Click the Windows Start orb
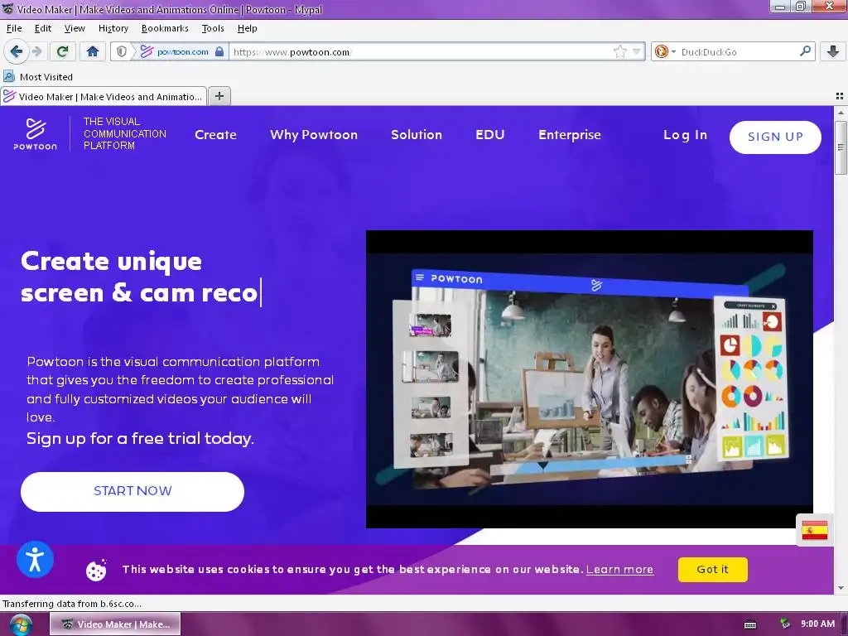Viewport: 848px width, 636px height. 21,624
